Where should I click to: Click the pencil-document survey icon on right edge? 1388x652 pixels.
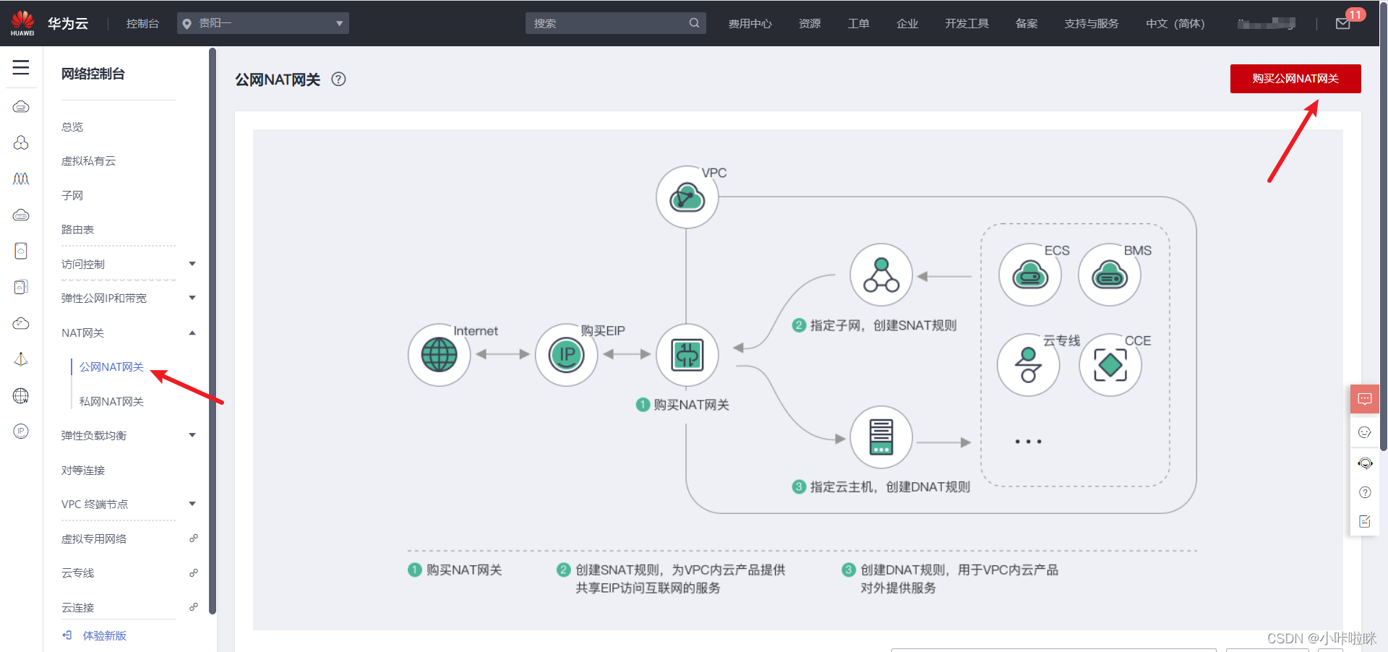(1365, 521)
